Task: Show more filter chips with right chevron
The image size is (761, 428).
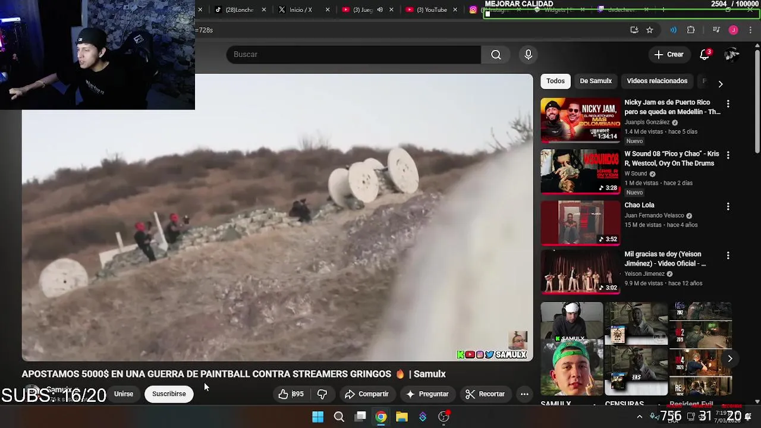Action: tap(721, 84)
